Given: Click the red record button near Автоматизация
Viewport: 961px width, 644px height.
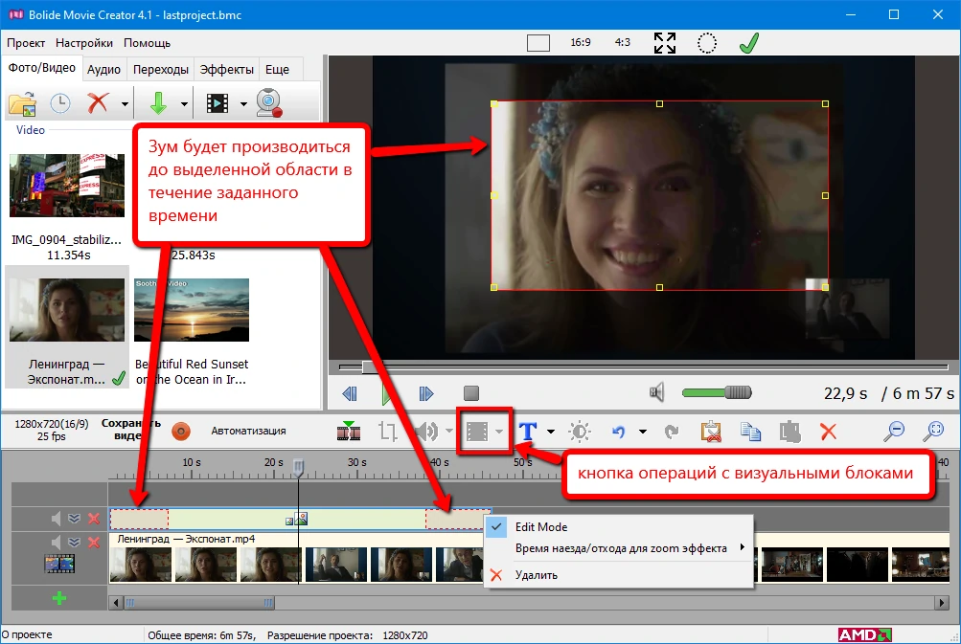Looking at the screenshot, I should click(x=181, y=431).
